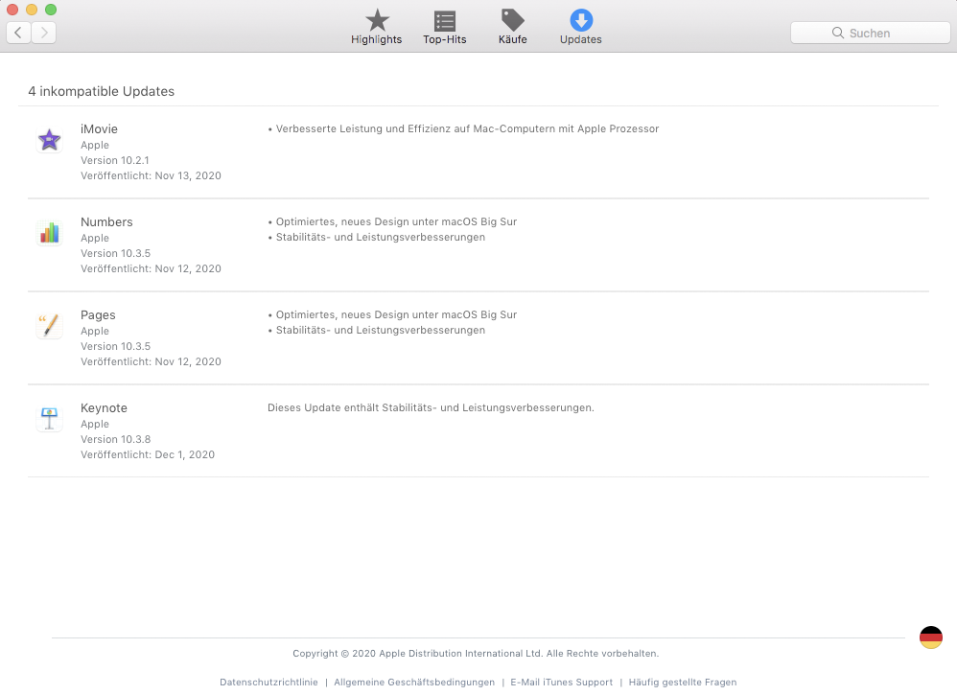Click 'Version 10.3.5' under Pages
957x695 pixels.
point(115,346)
